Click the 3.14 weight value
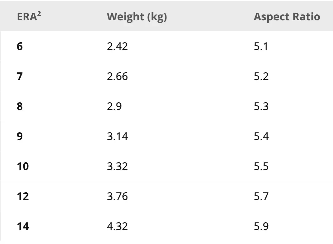The width and height of the screenshot is (333, 244). pyautogui.click(x=117, y=136)
